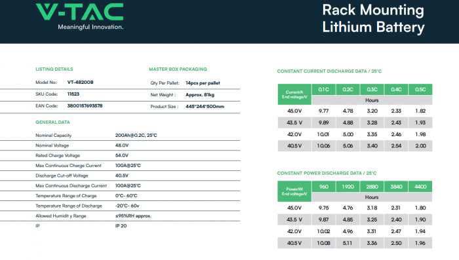Click the 4400 power column header
459x260 pixels.
coord(420,187)
